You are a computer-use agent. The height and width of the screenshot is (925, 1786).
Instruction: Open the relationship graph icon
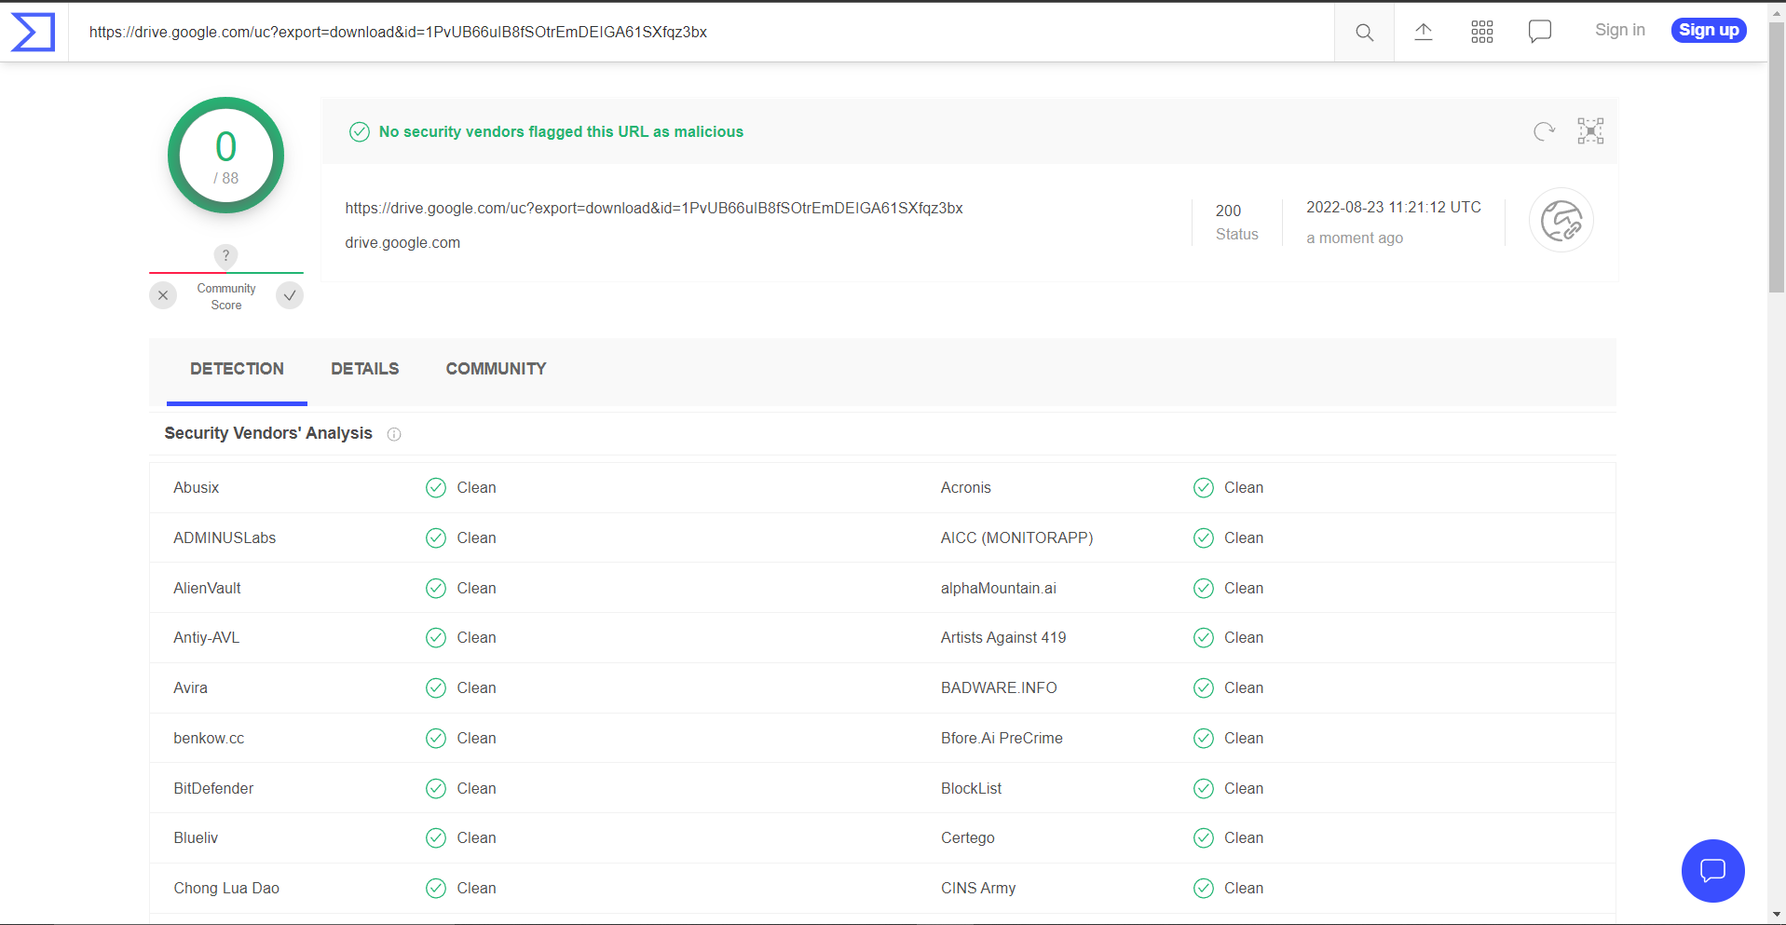[1590, 131]
